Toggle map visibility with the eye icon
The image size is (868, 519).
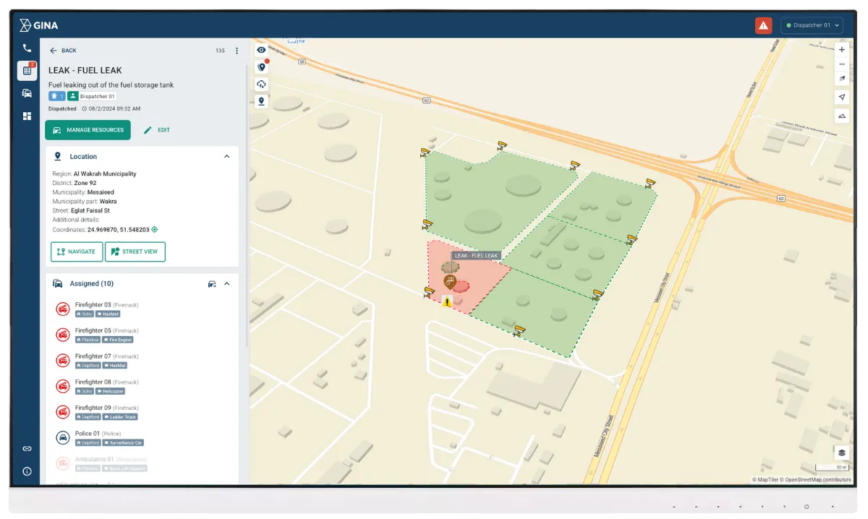point(260,49)
